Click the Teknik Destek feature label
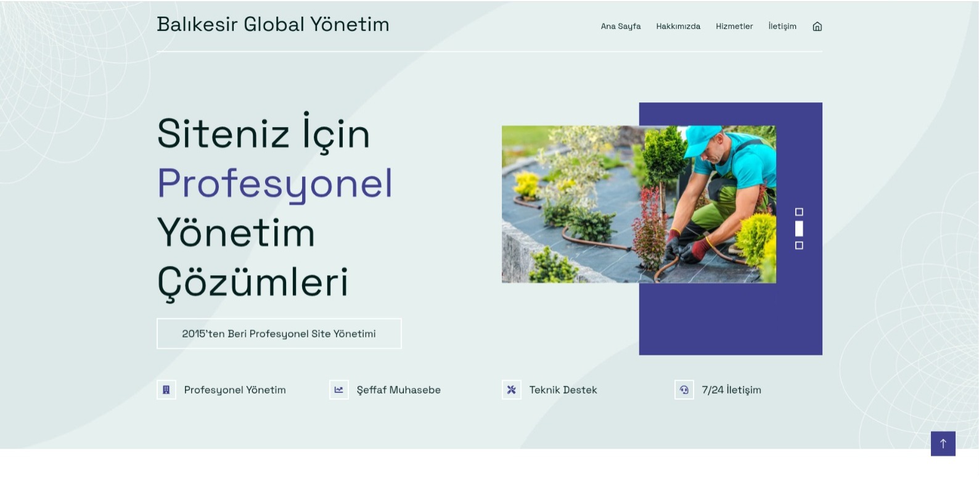This screenshot has height=478, width=979. 563,390
